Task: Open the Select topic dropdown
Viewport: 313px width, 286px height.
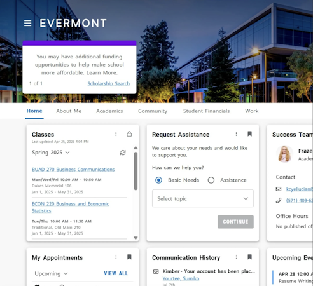Action: pyautogui.click(x=203, y=198)
